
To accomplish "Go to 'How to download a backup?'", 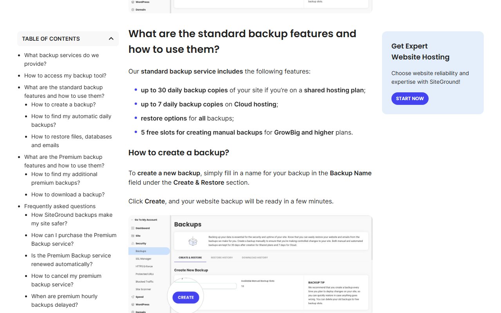I will (x=68, y=194).
